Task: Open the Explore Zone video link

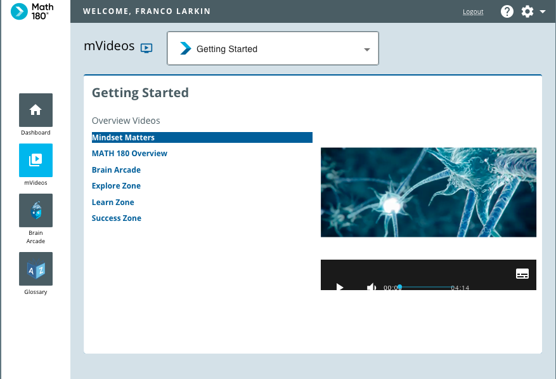Action: [x=116, y=186]
